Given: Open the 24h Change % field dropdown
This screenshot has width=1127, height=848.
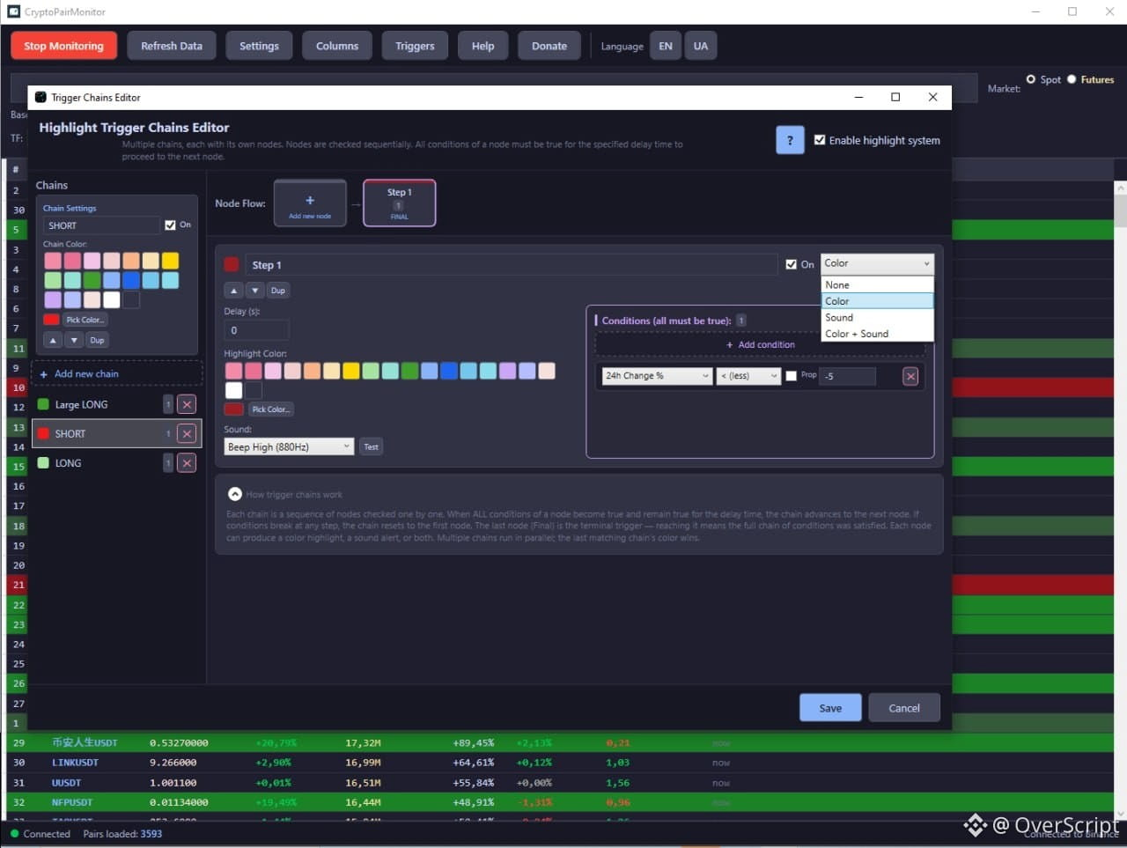Looking at the screenshot, I should (x=657, y=376).
